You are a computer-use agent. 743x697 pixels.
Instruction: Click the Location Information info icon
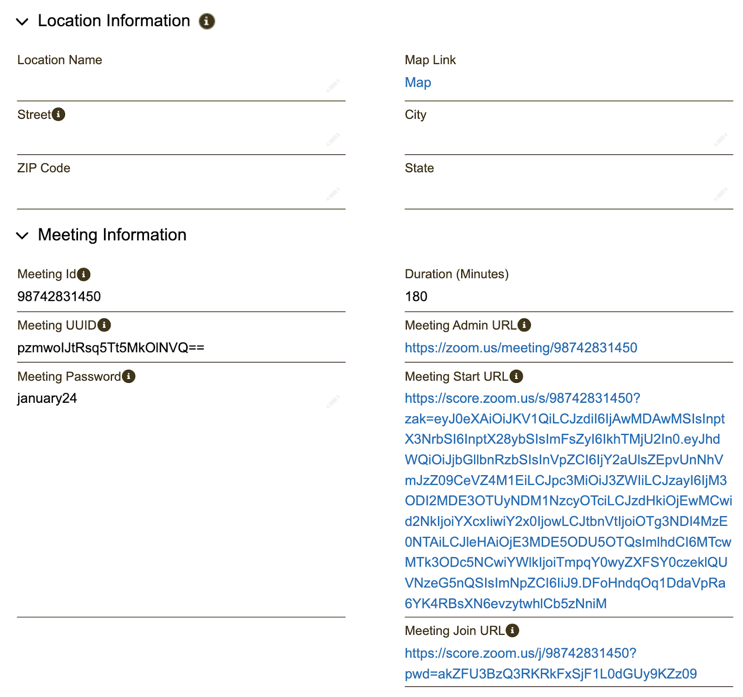[x=207, y=21]
